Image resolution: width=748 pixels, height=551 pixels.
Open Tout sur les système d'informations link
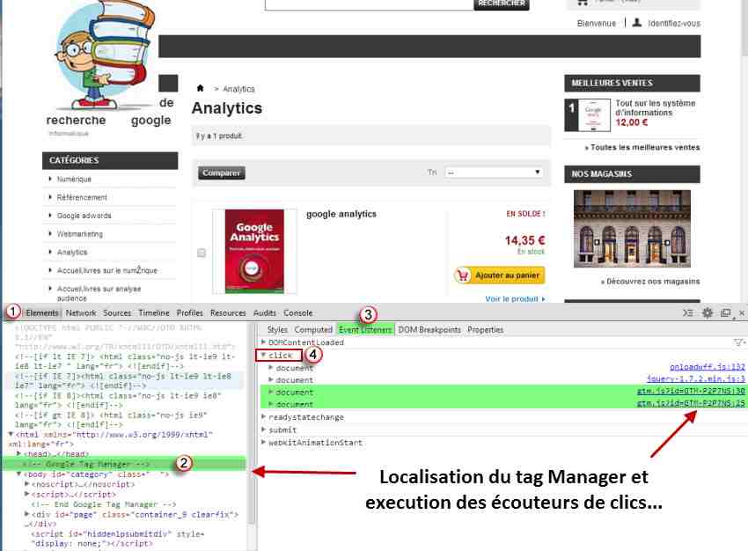[x=655, y=107]
